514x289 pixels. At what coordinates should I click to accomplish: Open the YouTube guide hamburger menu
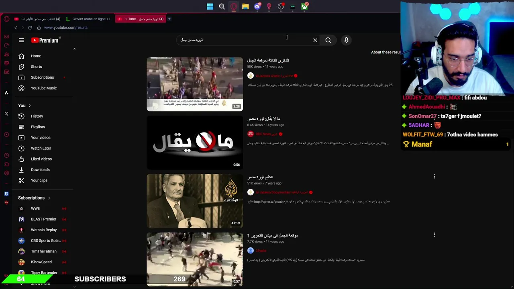[21, 40]
